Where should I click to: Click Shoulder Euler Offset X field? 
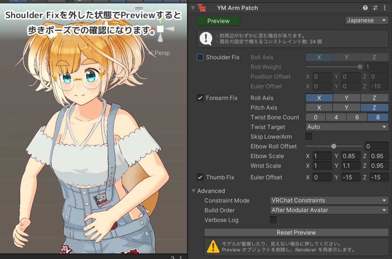pyautogui.click(x=322, y=86)
